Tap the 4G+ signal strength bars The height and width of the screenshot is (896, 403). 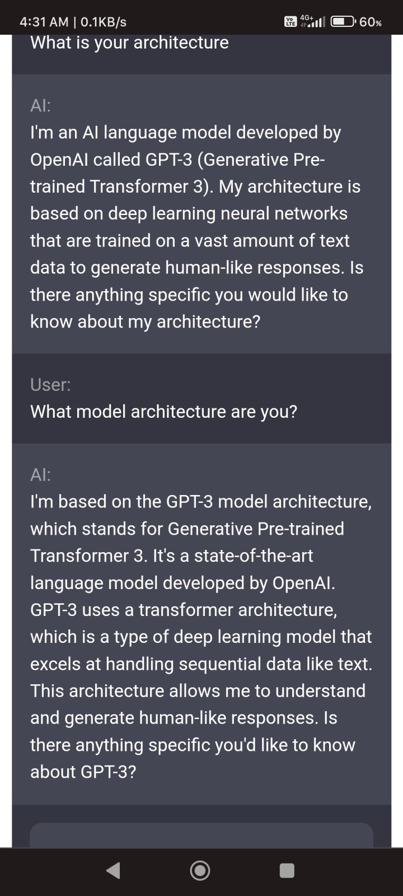point(314,22)
